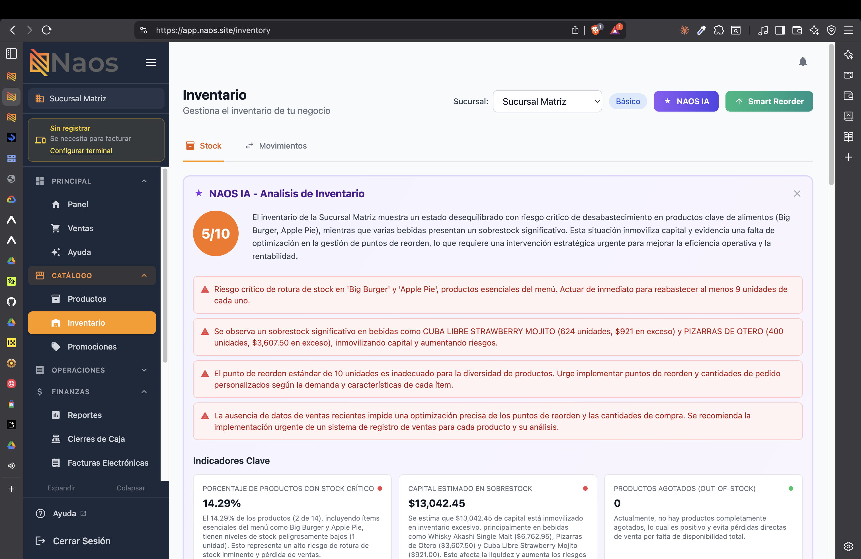Reload the current page
Image resolution: width=861 pixels, height=559 pixels.
47,30
